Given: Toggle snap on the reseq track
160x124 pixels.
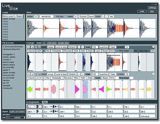Looking at the screenshot, I should pyautogui.click(x=88, y=47).
